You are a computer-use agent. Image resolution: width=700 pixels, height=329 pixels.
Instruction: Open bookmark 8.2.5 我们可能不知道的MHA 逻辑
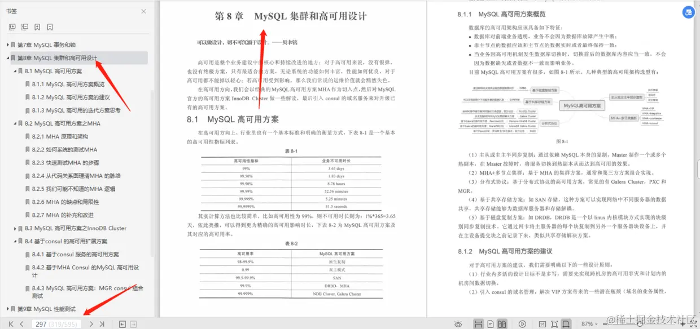click(73, 189)
